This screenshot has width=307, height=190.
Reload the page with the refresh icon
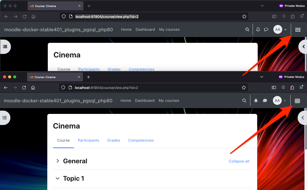[24, 87]
